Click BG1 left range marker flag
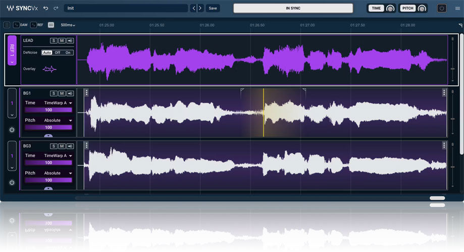464x252 pixels. tap(242, 90)
